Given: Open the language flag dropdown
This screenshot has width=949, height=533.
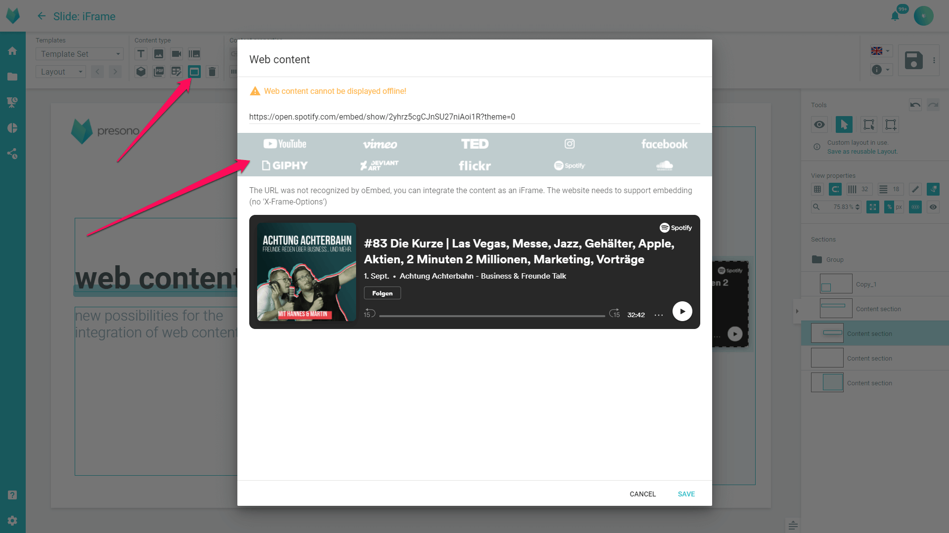Looking at the screenshot, I should 881,51.
